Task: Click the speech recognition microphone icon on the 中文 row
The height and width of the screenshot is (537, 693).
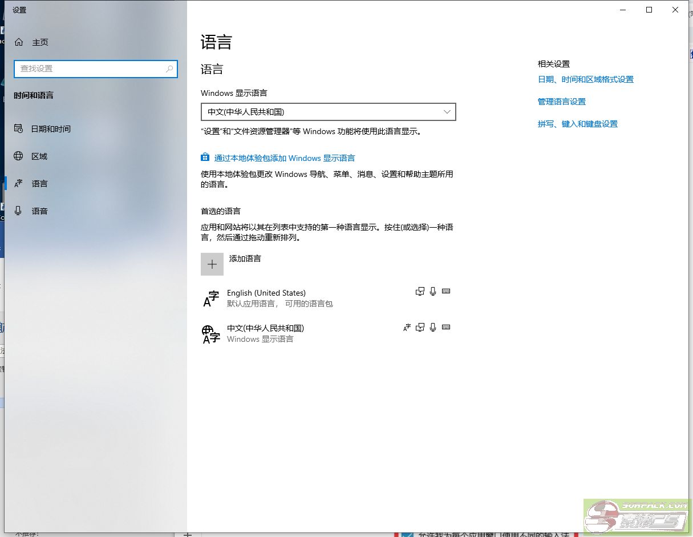Action: pyautogui.click(x=433, y=328)
